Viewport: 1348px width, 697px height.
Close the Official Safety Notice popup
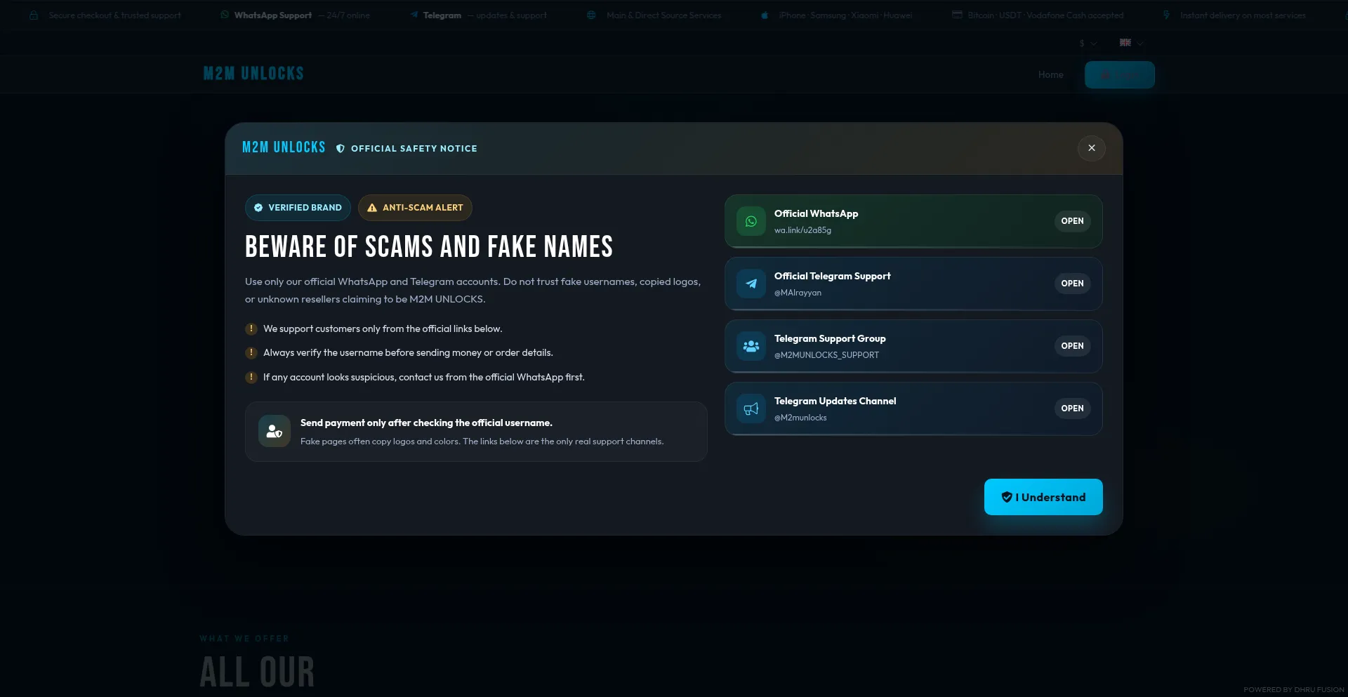(1091, 148)
